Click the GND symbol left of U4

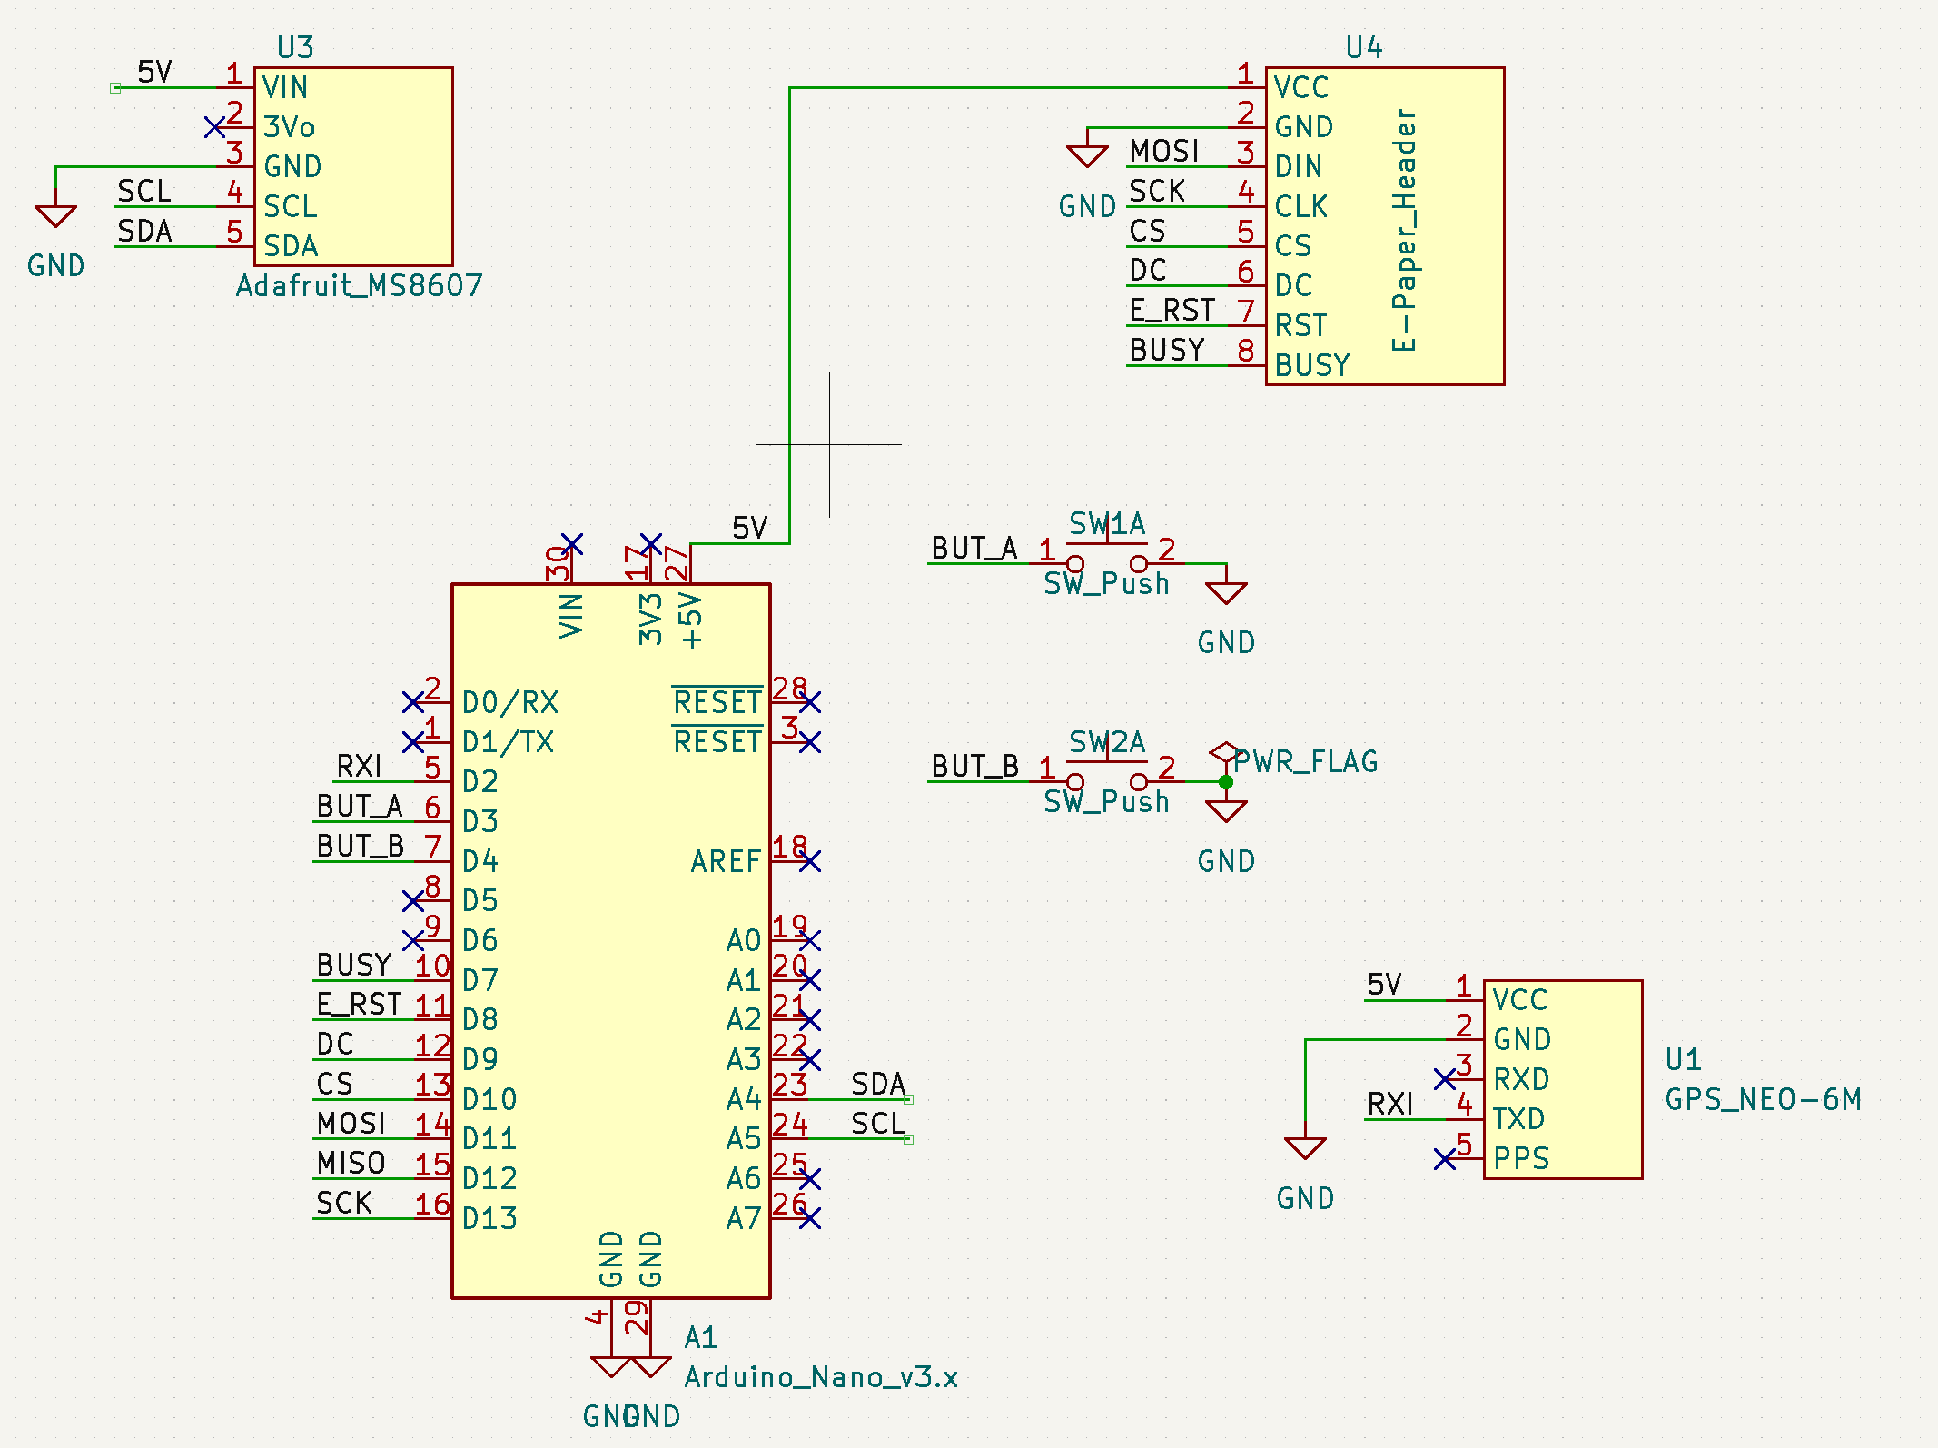pos(1086,156)
